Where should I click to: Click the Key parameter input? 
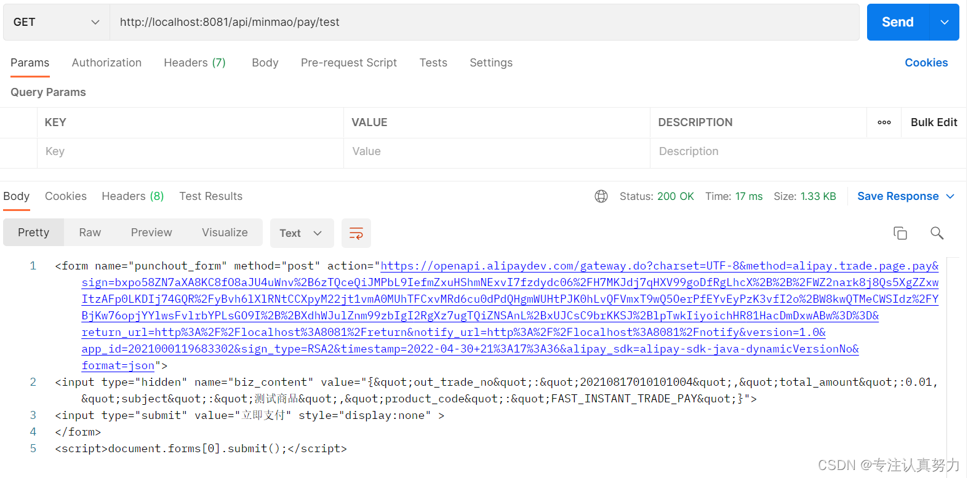[190, 151]
